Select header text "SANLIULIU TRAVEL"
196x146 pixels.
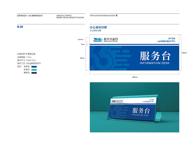coord(64,16)
